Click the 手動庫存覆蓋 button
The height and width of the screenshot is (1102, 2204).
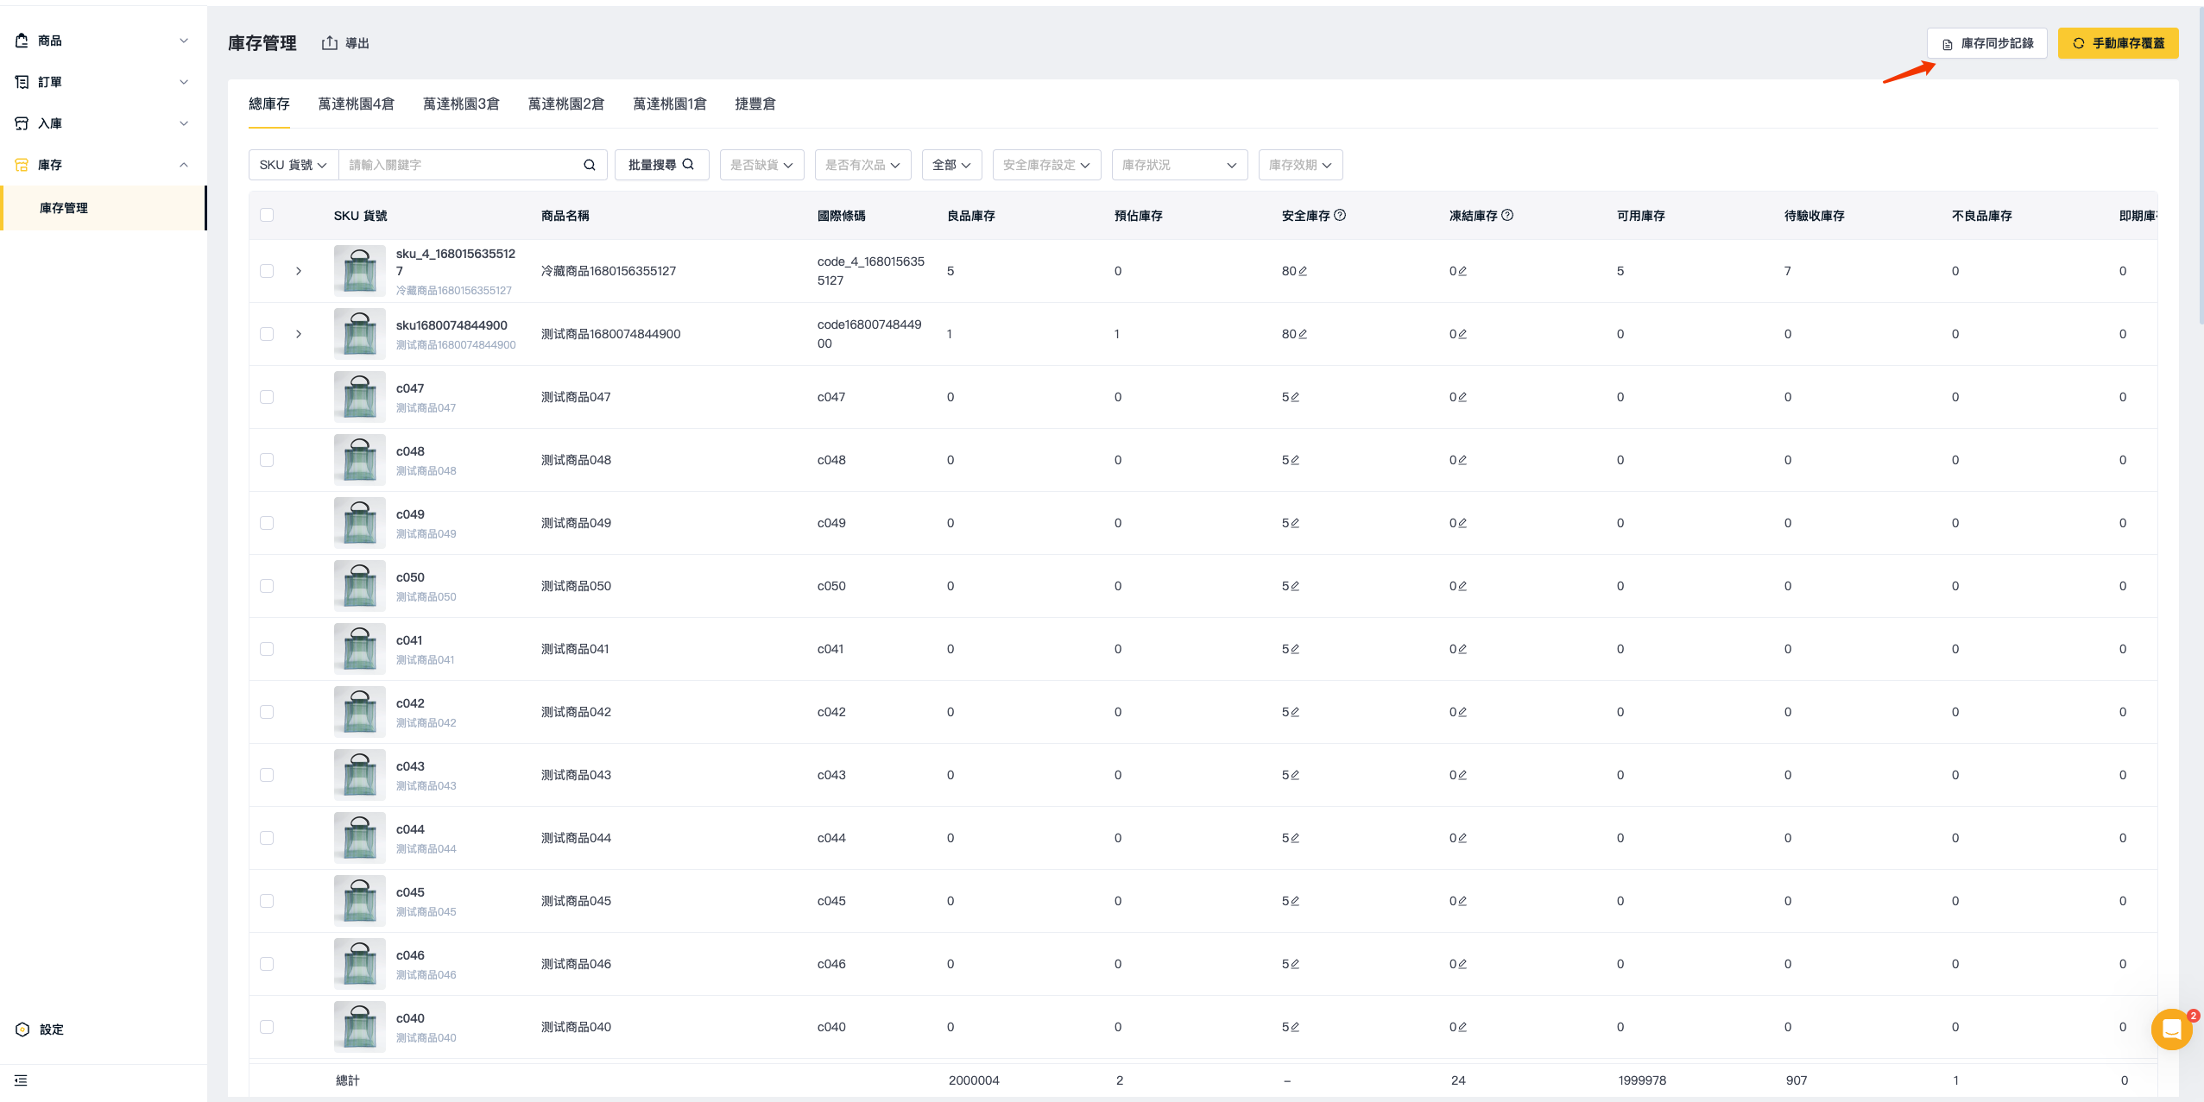pos(2118,43)
